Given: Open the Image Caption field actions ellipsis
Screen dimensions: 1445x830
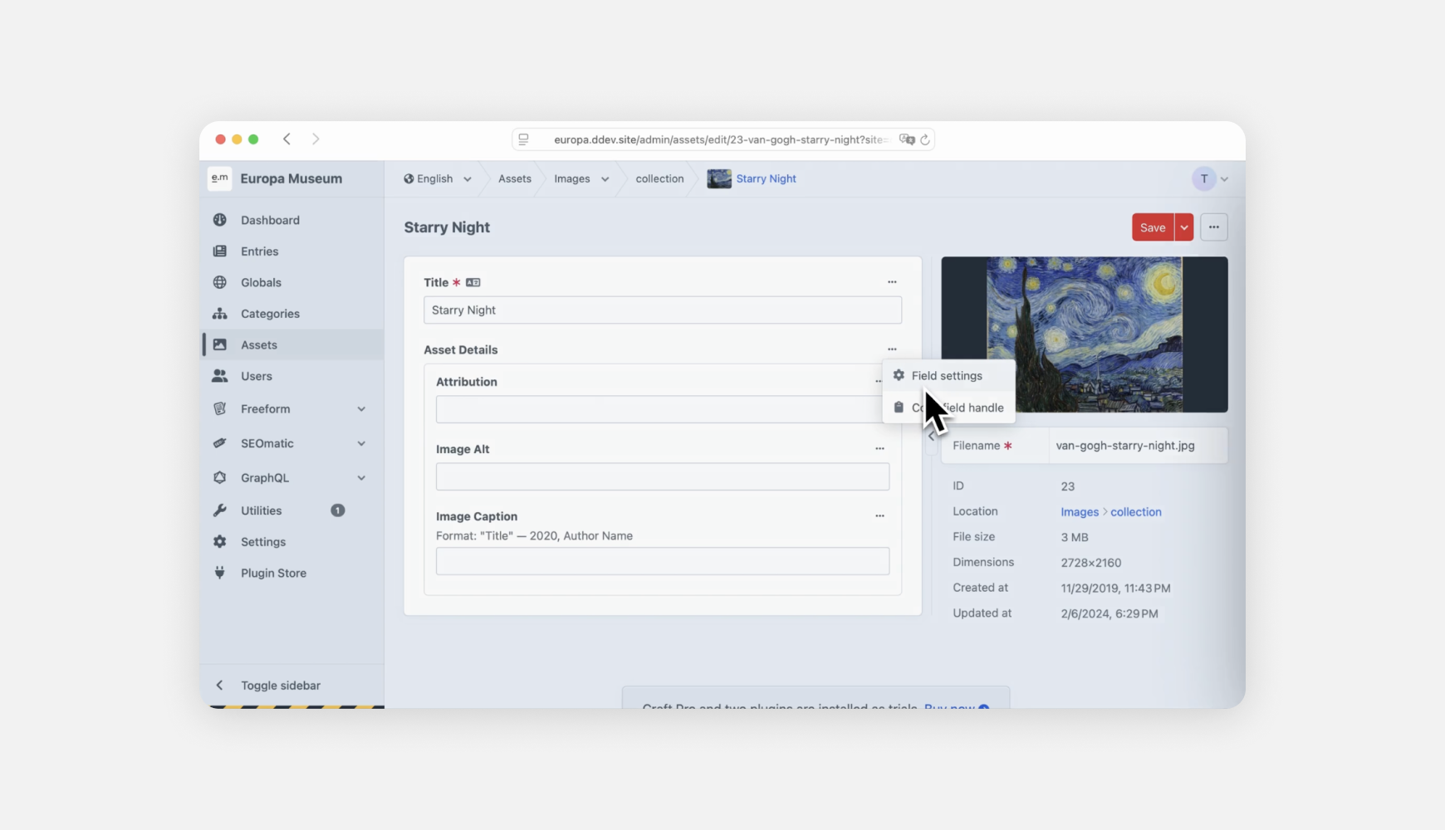Looking at the screenshot, I should (879, 516).
